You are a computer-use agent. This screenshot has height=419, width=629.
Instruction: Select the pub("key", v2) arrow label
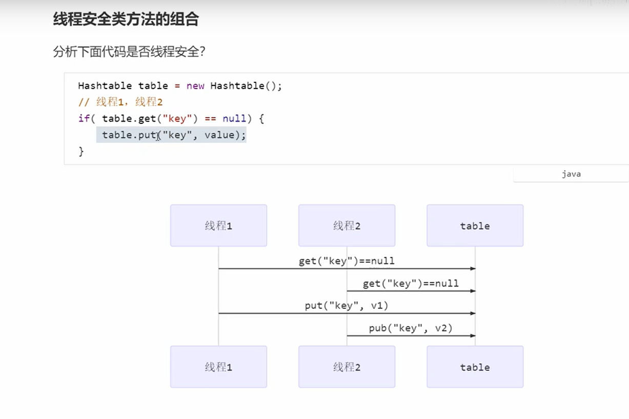coord(410,328)
